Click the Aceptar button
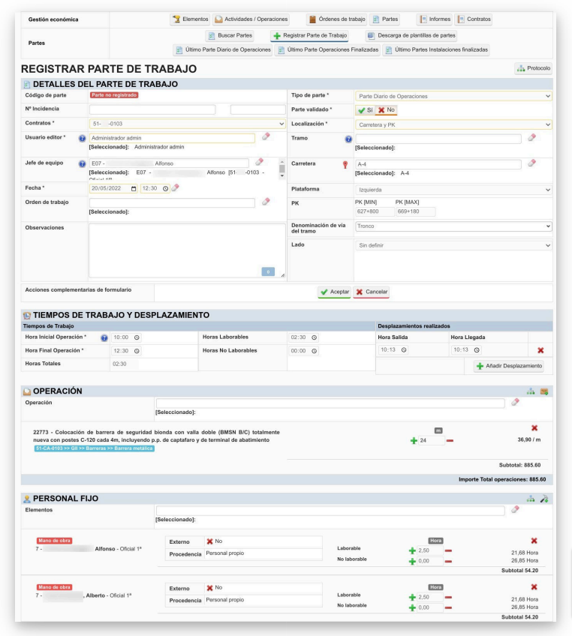Screen dimensions: 572x636 [335, 292]
